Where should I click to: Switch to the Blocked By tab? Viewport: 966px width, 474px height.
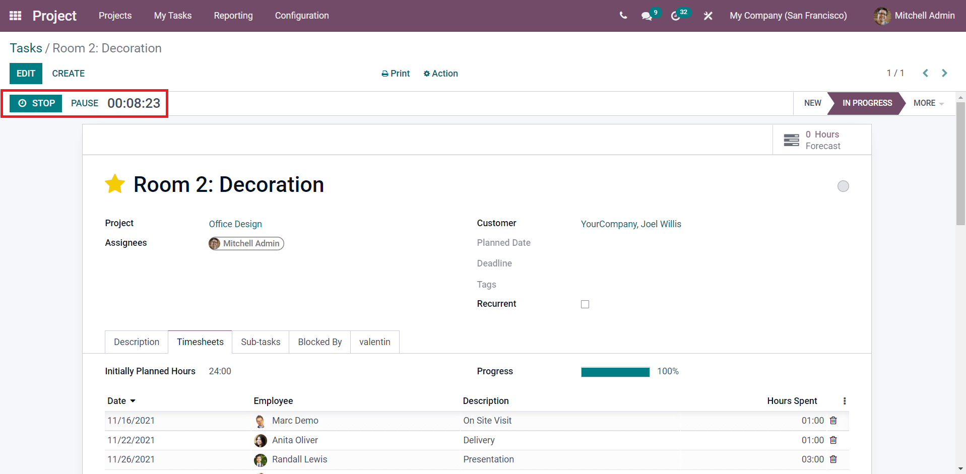(319, 342)
